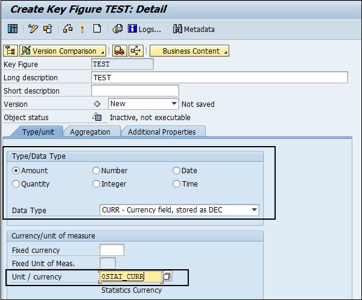The image size is (362, 300).
Task: Expand the Version dropdown showing New
Action: (174, 104)
